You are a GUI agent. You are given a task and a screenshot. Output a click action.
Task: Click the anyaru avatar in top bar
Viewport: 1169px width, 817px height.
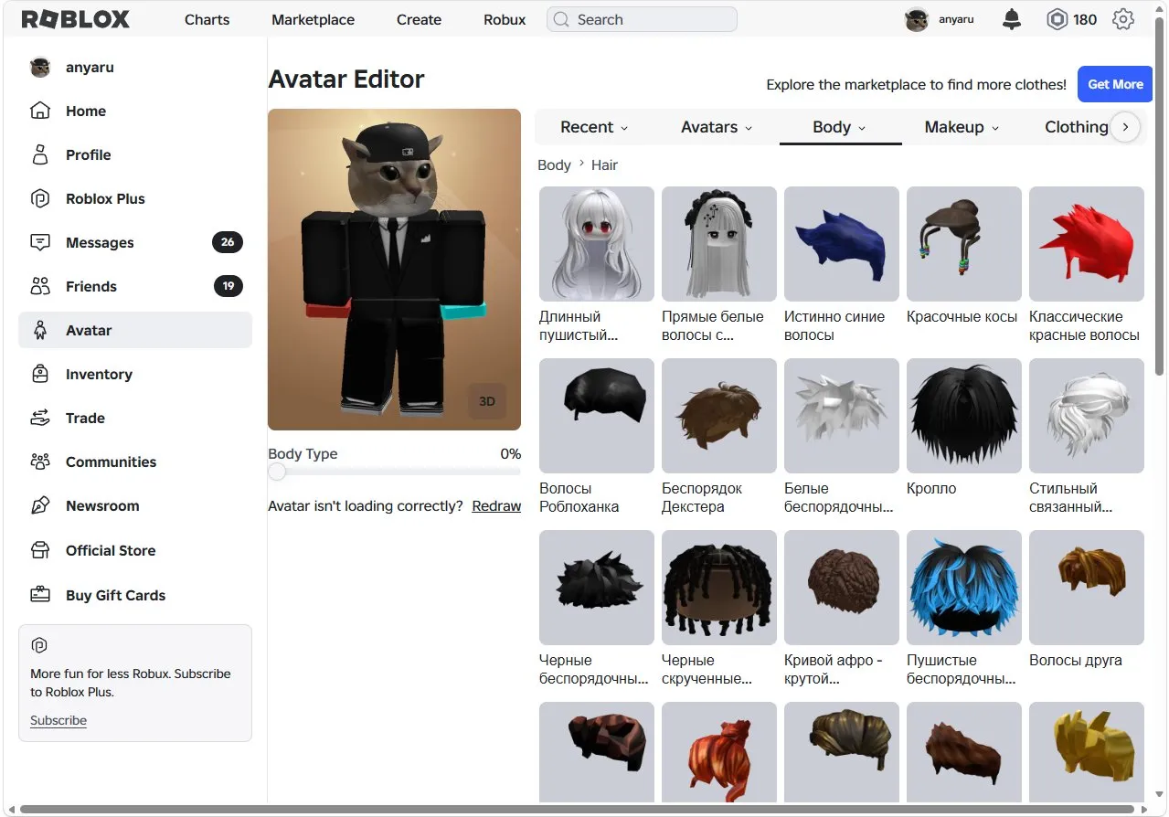pyautogui.click(x=917, y=19)
